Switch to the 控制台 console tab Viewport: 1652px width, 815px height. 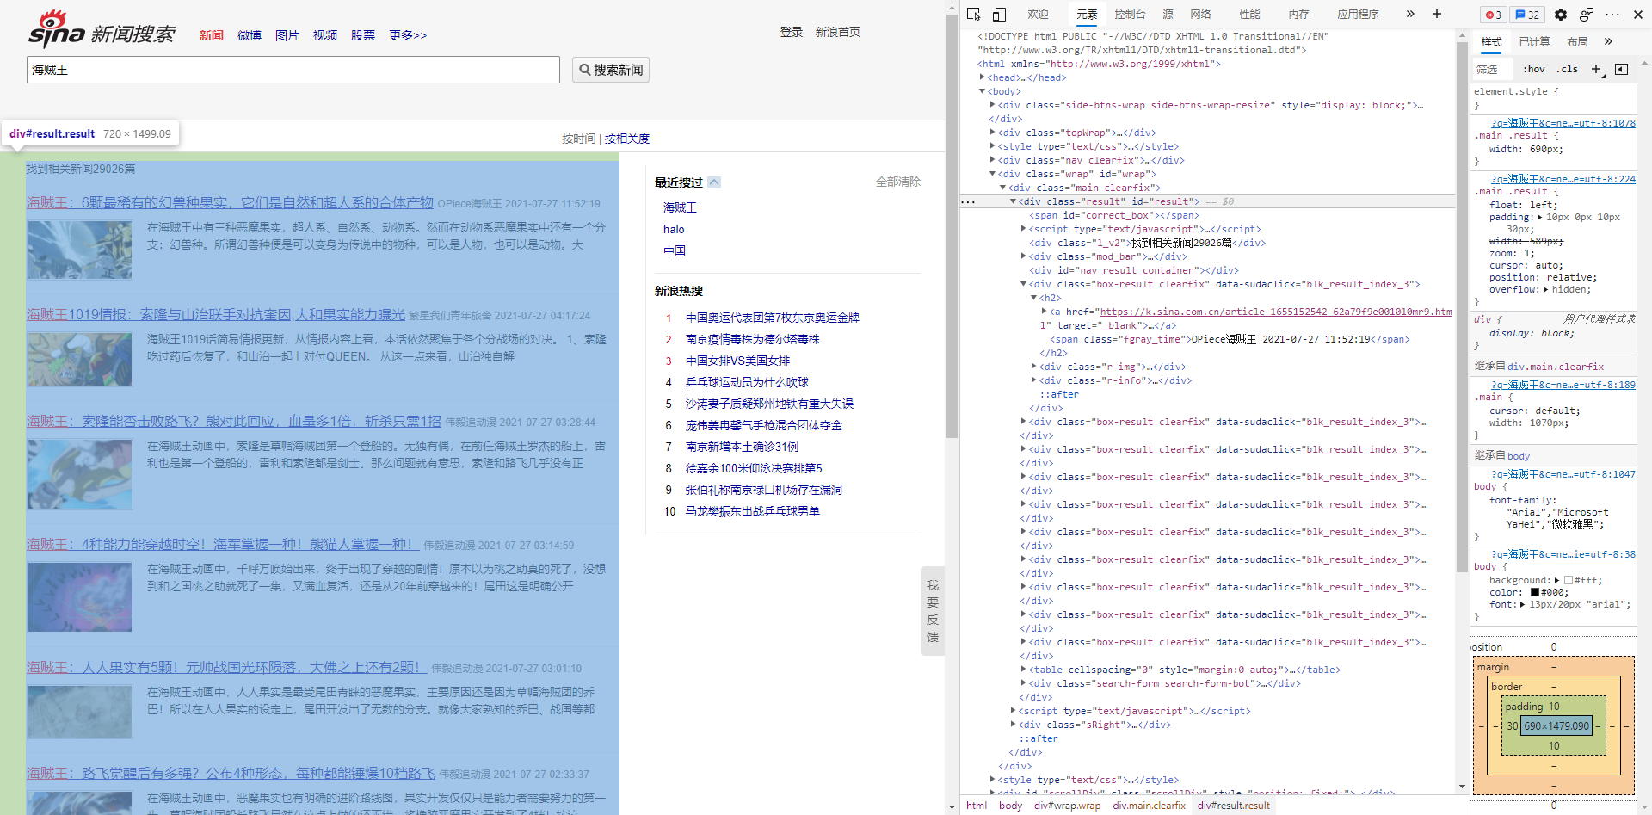(x=1129, y=15)
